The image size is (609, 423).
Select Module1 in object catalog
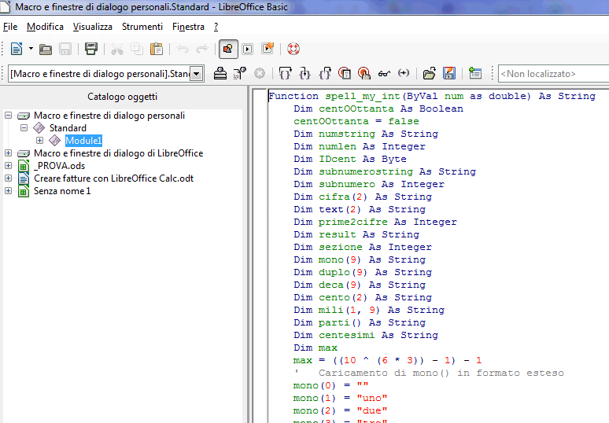(83, 141)
